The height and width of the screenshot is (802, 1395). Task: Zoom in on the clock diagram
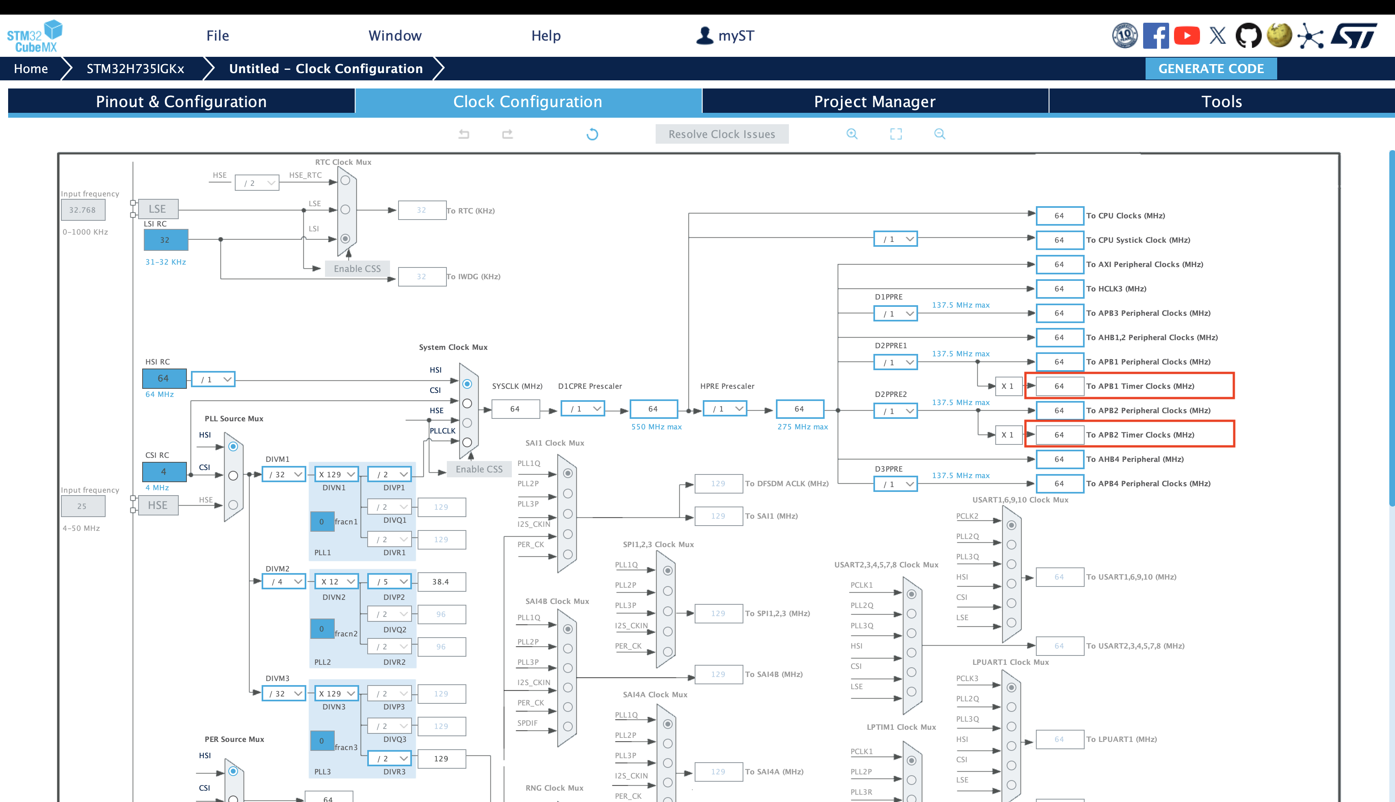click(852, 134)
